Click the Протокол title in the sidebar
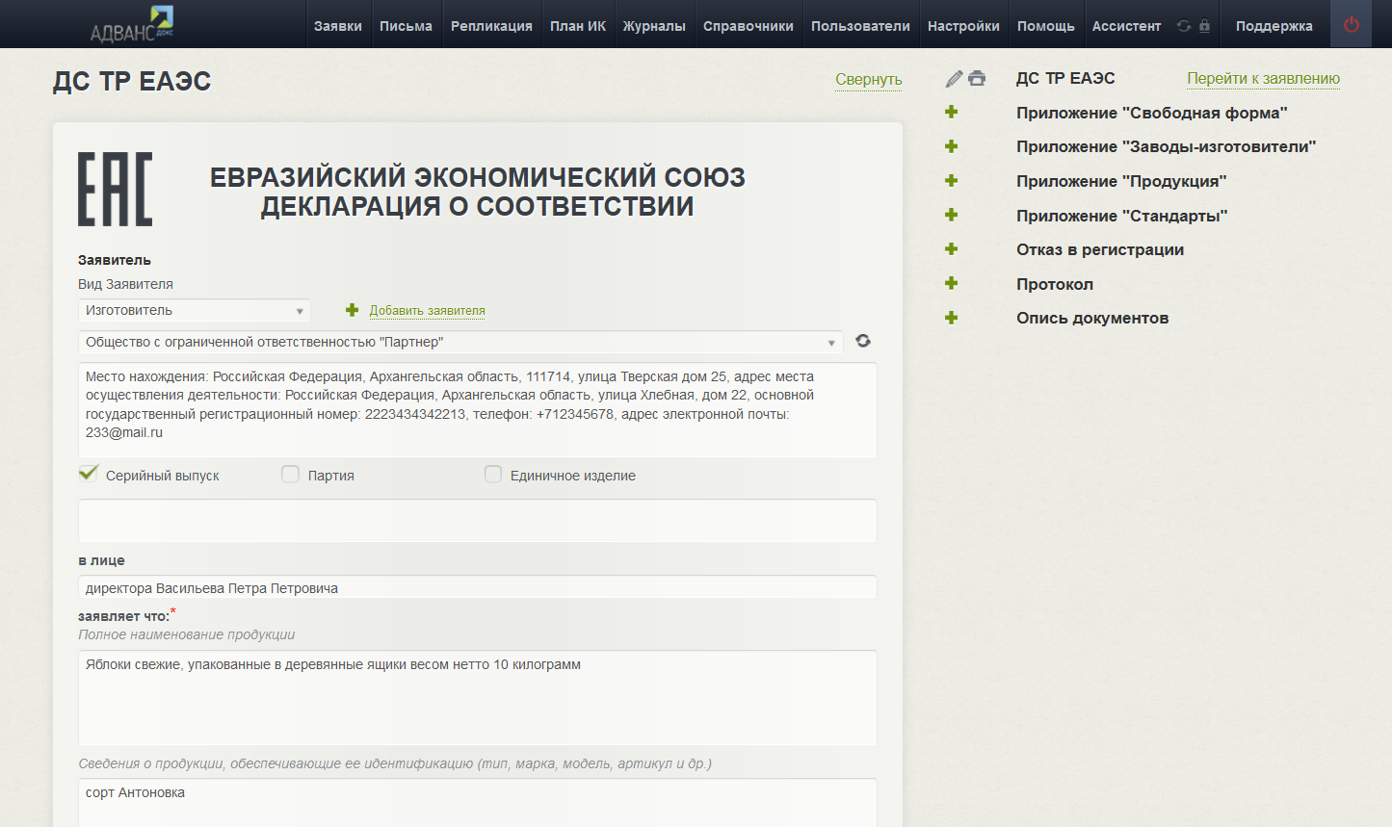This screenshot has height=827, width=1392. coord(1055,284)
